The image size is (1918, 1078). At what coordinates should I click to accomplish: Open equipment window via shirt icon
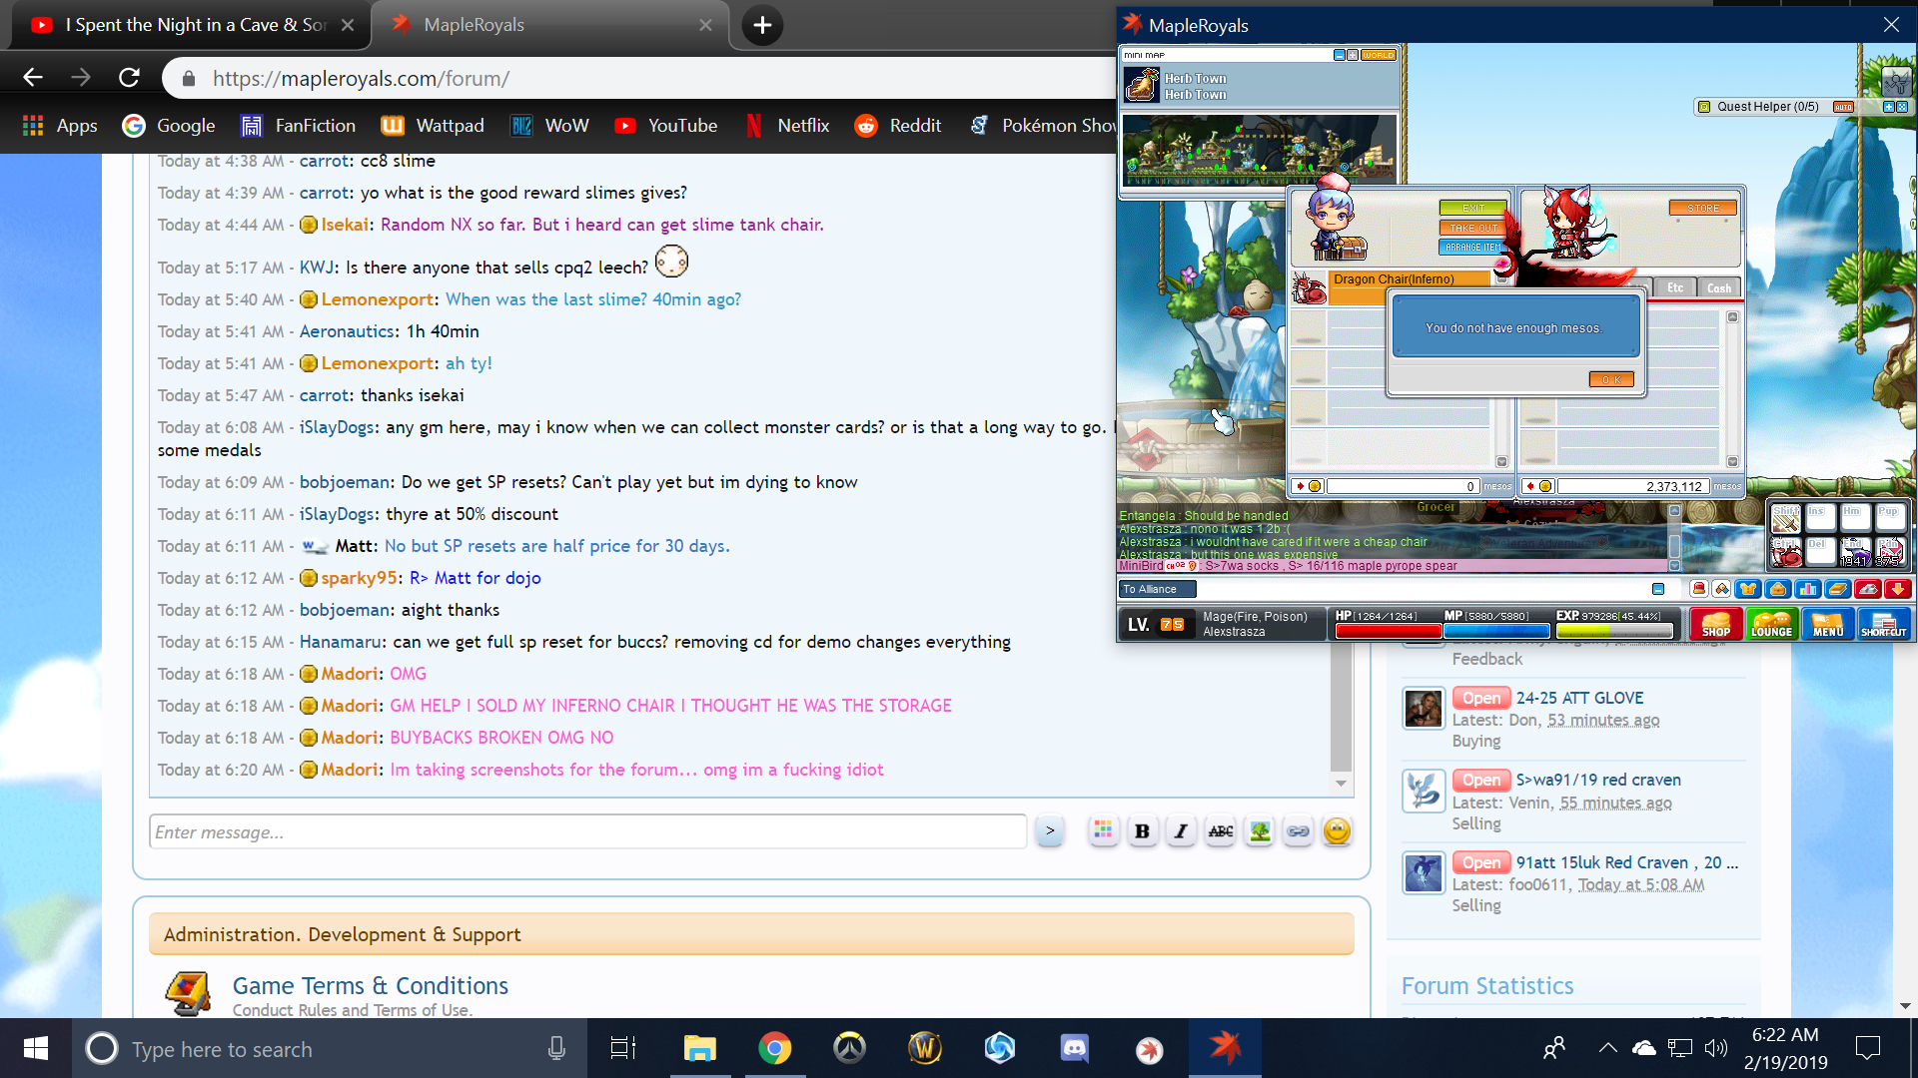pos(1747,589)
